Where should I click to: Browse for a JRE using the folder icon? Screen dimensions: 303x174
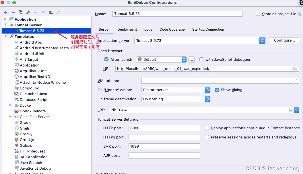click(x=291, y=110)
